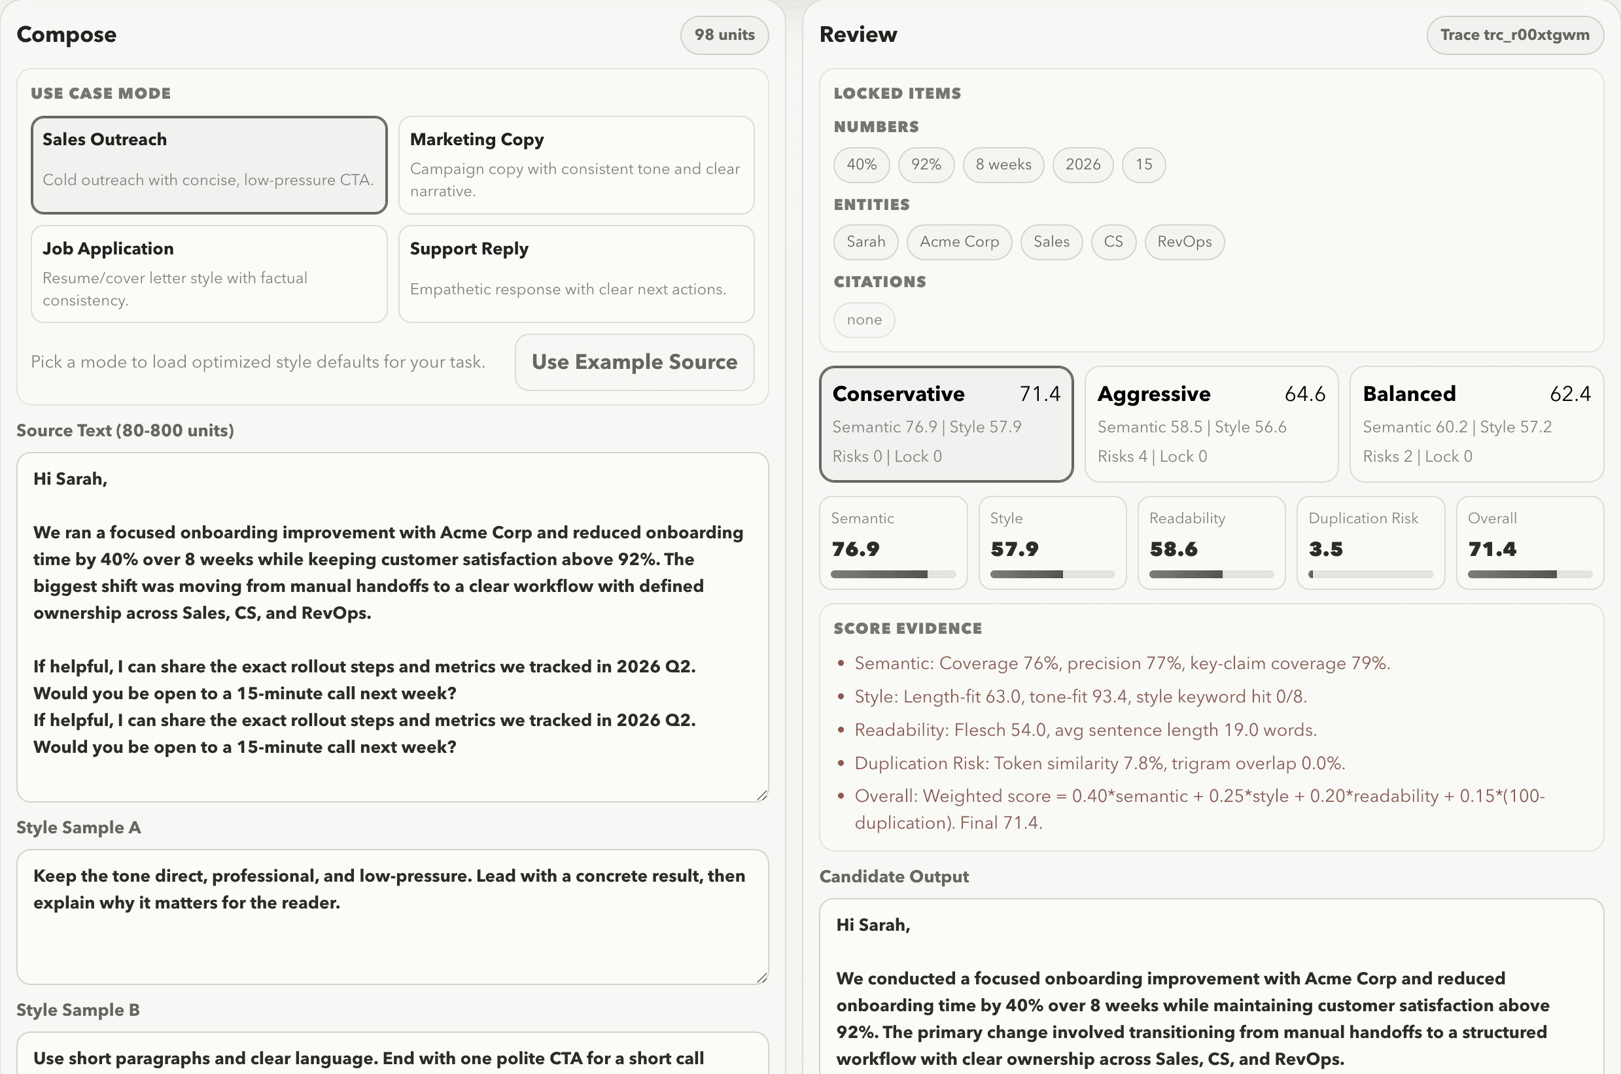The image size is (1621, 1074).
Task: Click the RevOps entity chip
Action: point(1184,242)
